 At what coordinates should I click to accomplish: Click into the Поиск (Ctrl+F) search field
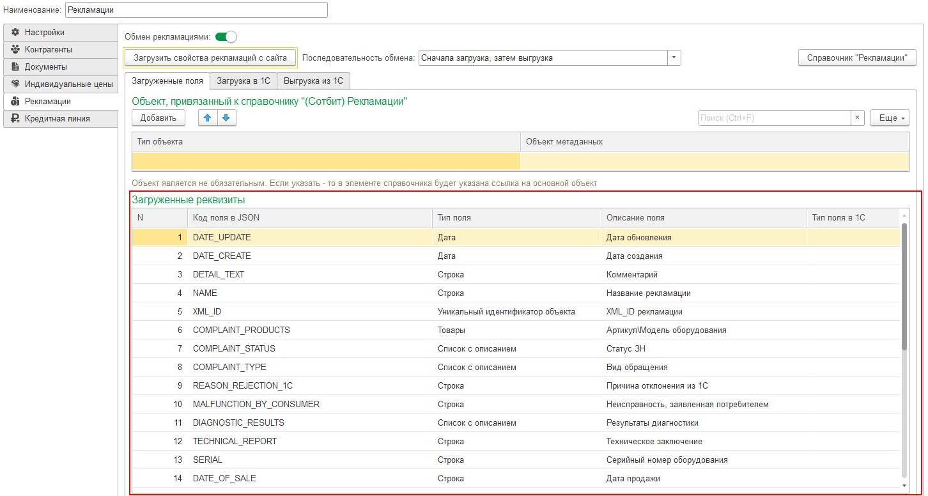tap(773, 118)
